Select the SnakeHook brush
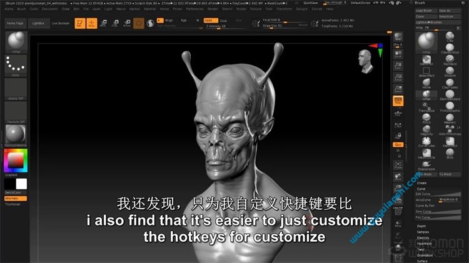The width and height of the screenshot is (469, 263). click(x=426, y=166)
